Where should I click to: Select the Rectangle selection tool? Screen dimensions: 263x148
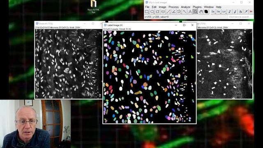[x=147, y=12]
